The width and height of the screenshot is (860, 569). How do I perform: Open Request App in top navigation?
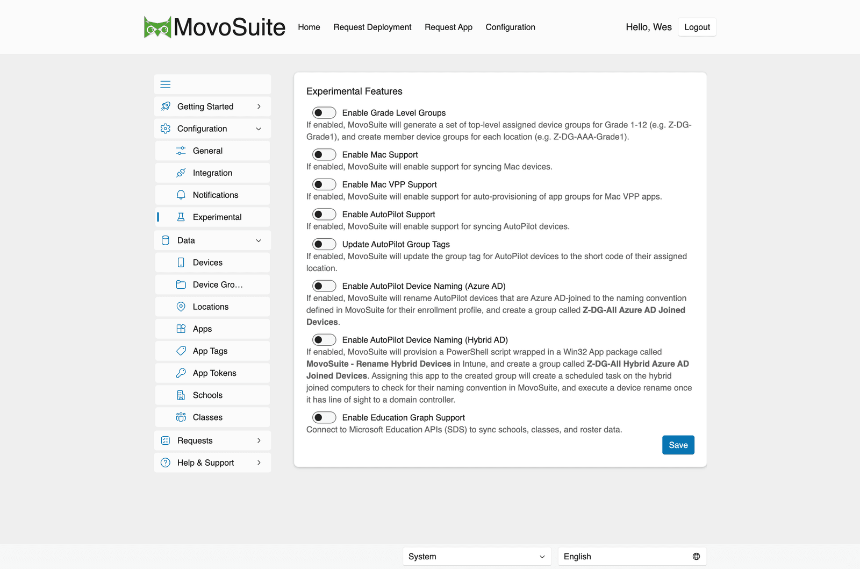[x=448, y=27]
